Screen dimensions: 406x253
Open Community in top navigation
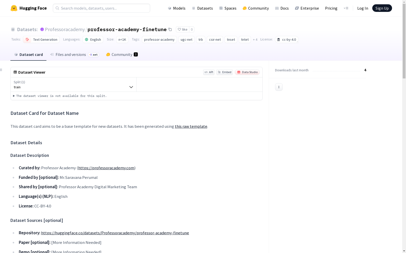click(256, 8)
